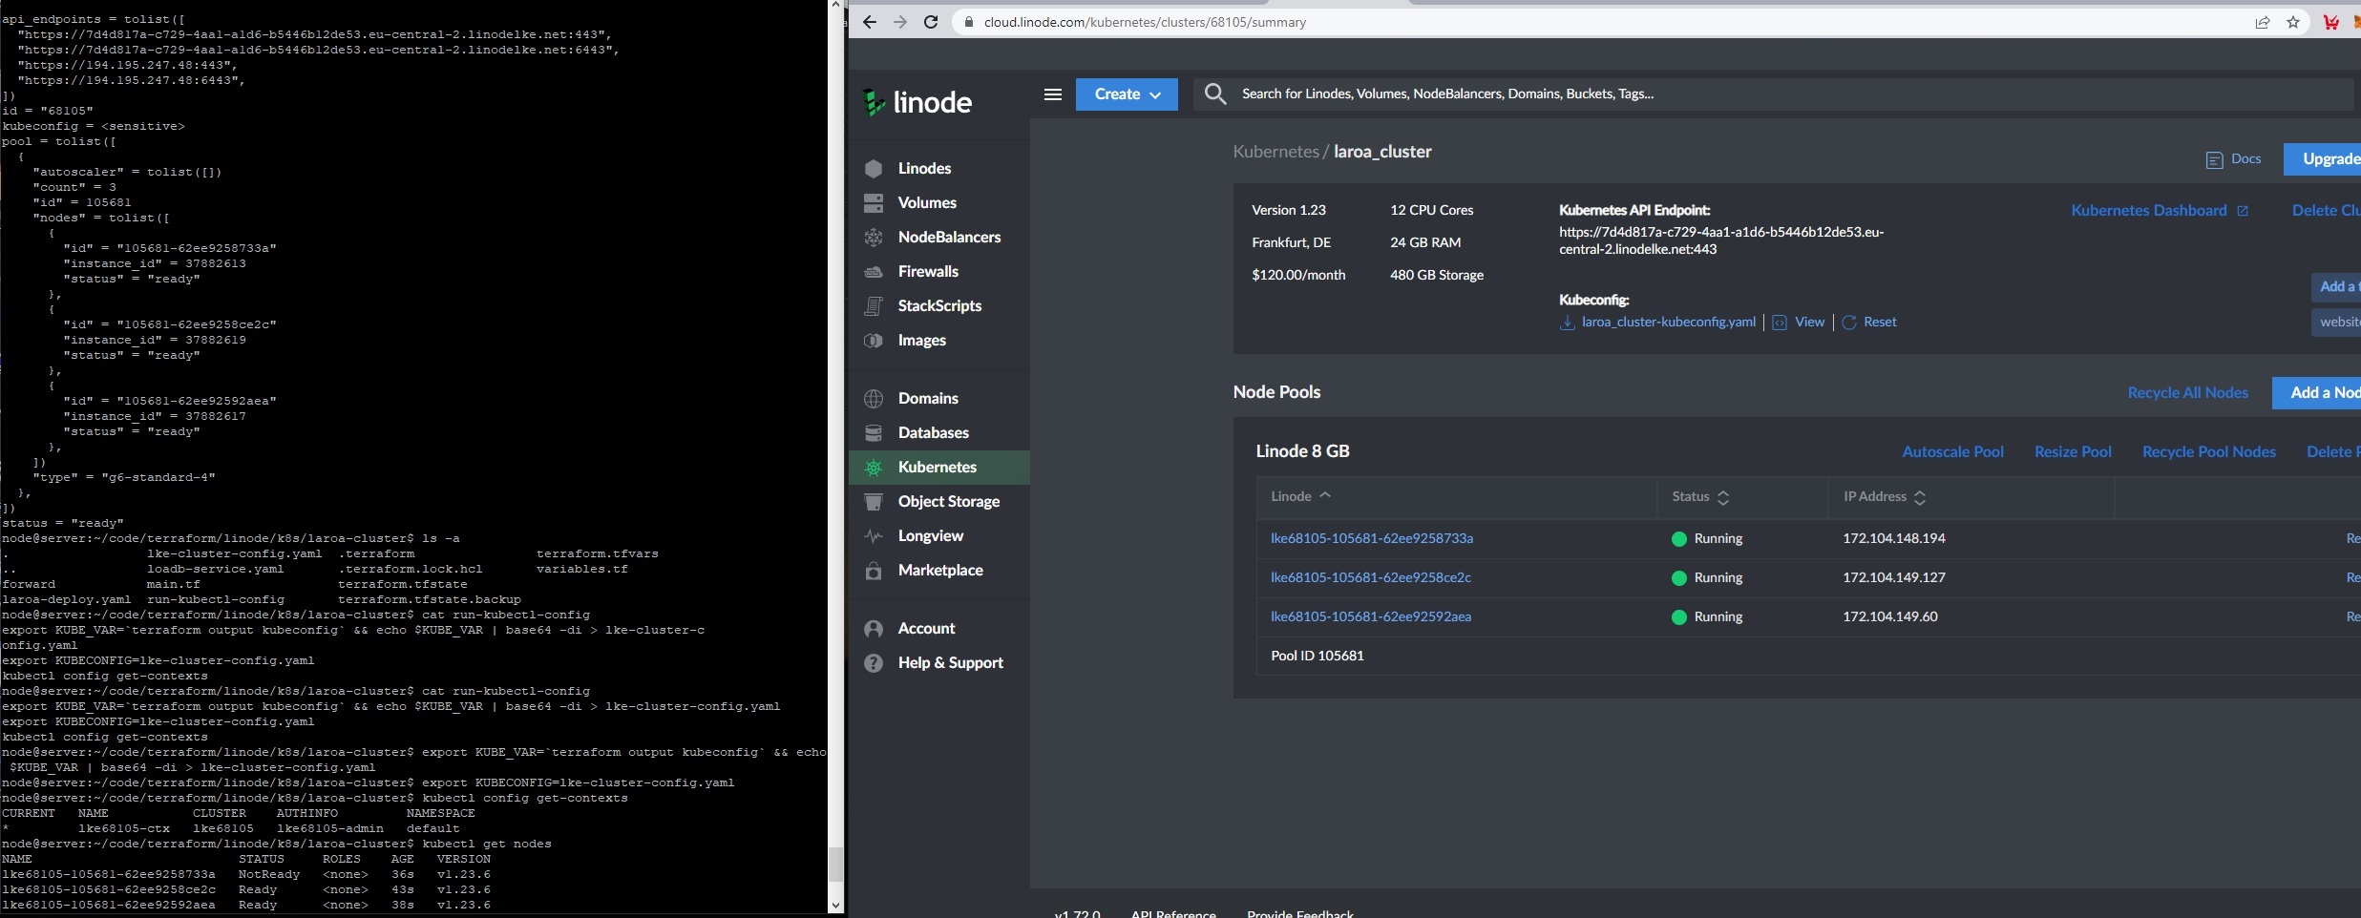Reload the Linode page
Screen dimensions: 2361x918
coord(931,22)
